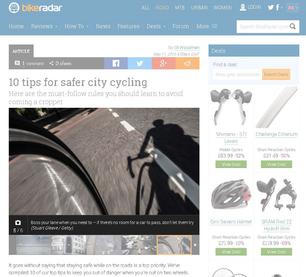
Task: Share article on Facebook share button
Action: click(x=116, y=63)
